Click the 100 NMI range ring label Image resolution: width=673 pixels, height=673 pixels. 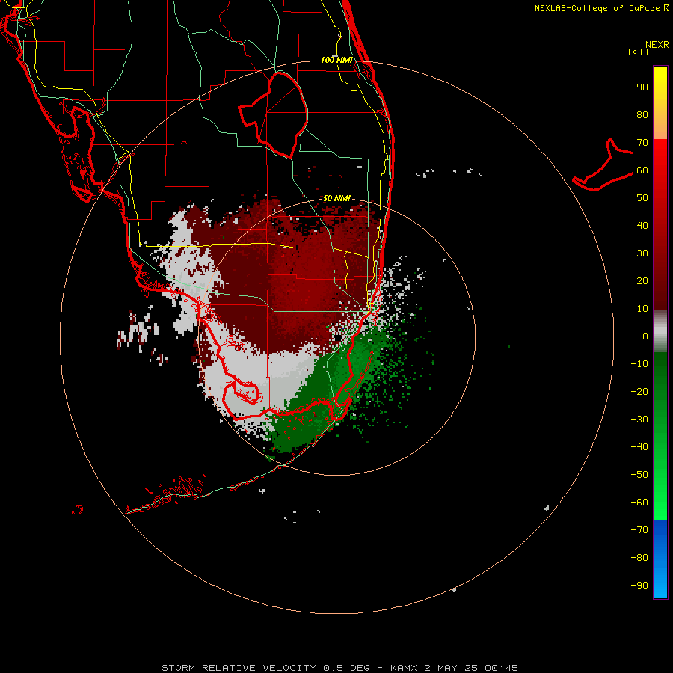(x=336, y=60)
